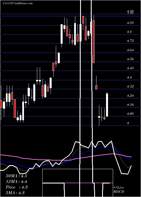Click the 4.88 price axis label
The height and width of the screenshot is (197, 141).
coord(130,23)
